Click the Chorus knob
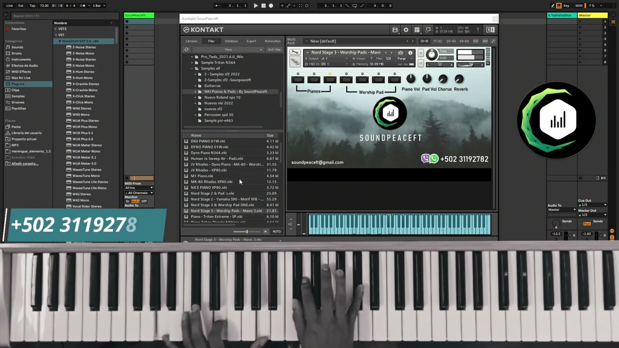Viewport: 619px width, 348px height. coord(443,79)
